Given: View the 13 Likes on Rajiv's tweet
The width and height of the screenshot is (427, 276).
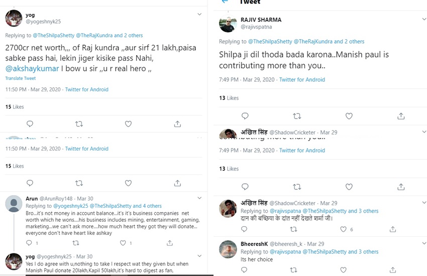Looking at the screenshot, I should pos(229,98).
